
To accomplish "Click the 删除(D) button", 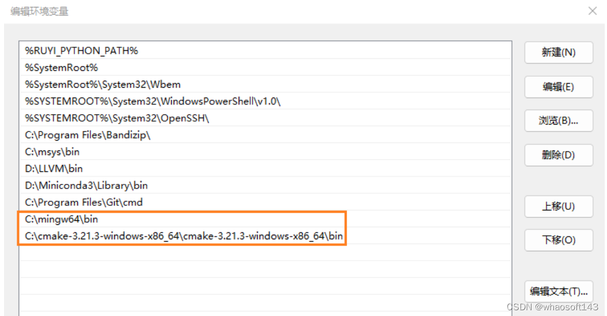I will click(x=559, y=155).
